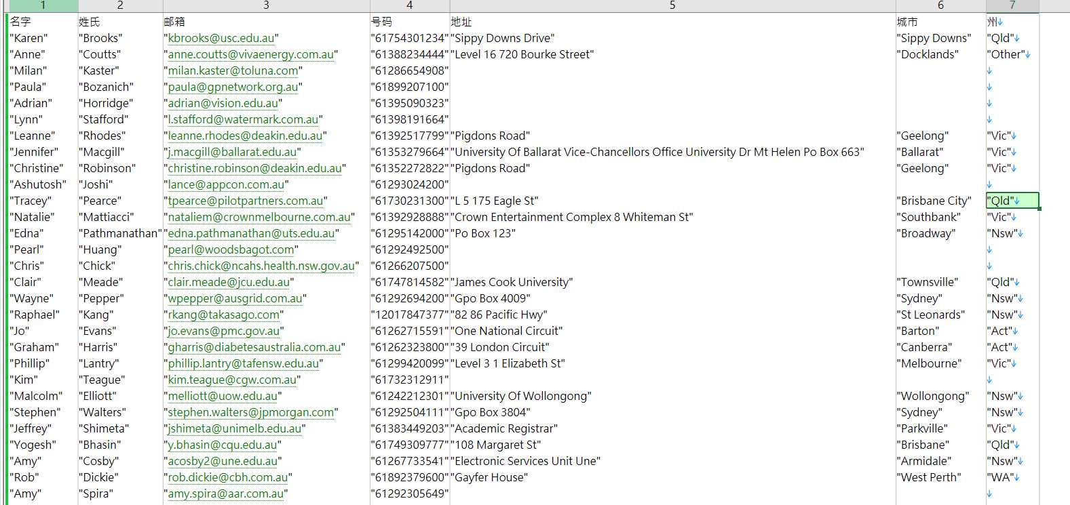Image resolution: width=1070 pixels, height=505 pixels.
Task: Open email link acosby2@une.edu.au
Action: pyautogui.click(x=223, y=461)
